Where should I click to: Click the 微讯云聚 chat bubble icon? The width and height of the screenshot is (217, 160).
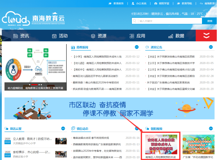(7, 129)
